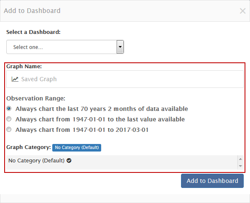Click the Graph Category label
The height and width of the screenshot is (203, 250).
coord(29,147)
